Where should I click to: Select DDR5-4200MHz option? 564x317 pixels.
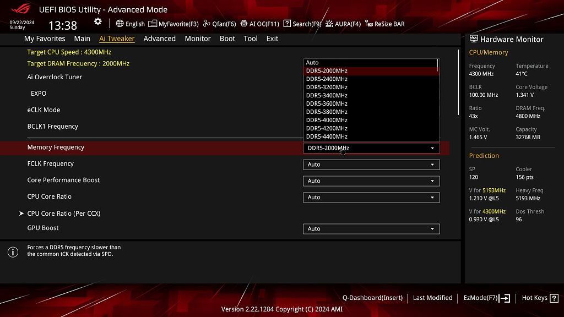click(370, 128)
